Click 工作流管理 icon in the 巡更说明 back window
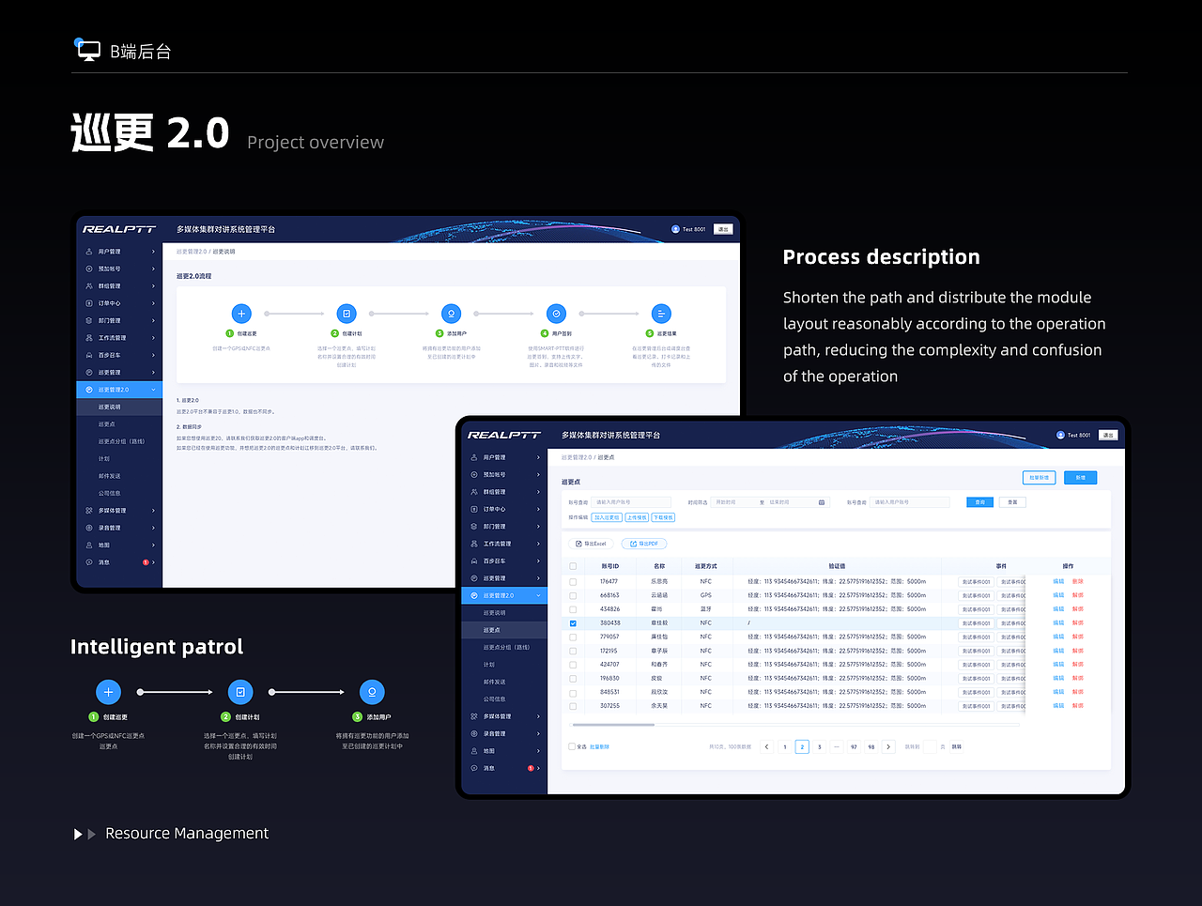The height and width of the screenshot is (906, 1202). tap(89, 338)
